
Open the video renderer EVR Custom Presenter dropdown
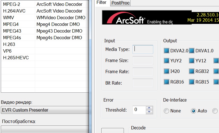45,110
